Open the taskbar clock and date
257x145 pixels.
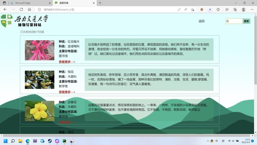coord(245,141)
